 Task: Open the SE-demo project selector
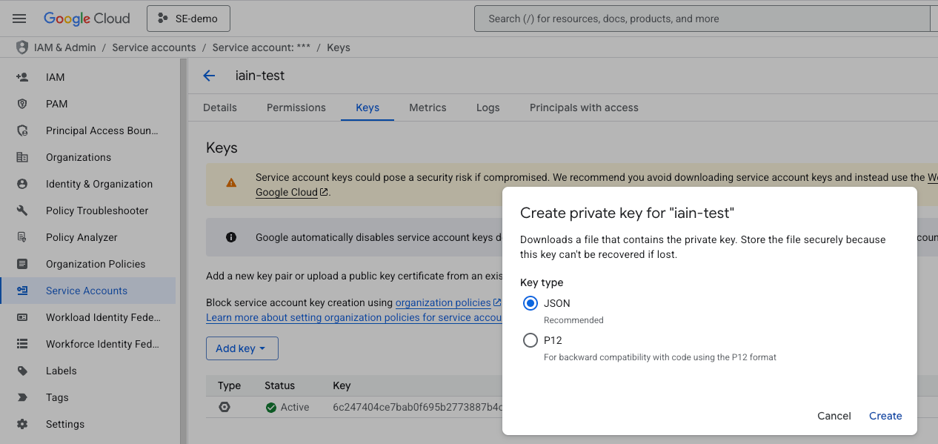coord(188,19)
